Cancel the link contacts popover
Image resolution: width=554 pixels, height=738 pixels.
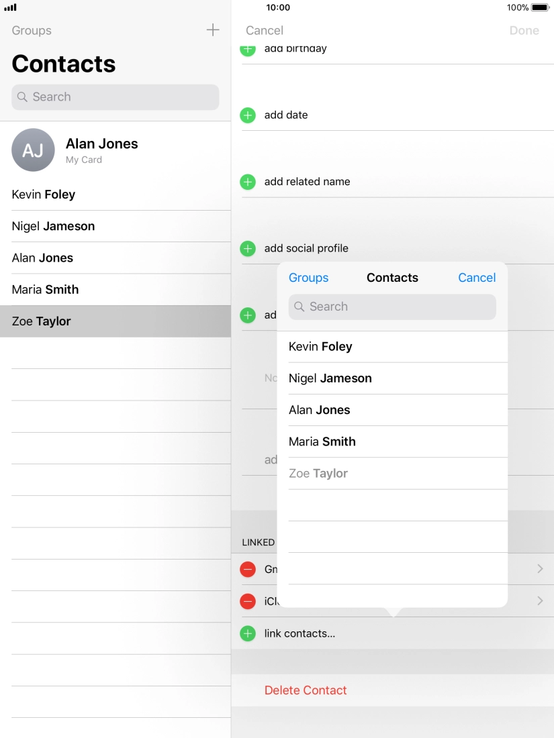(x=476, y=278)
